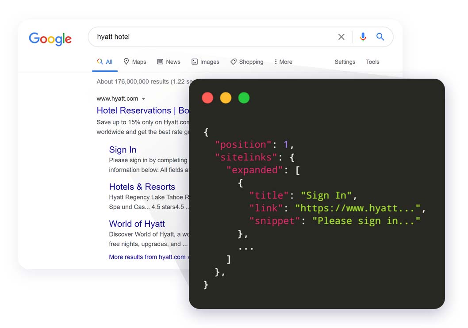Follow the World of Hyatt link
This screenshot has width=468, height=328.
click(137, 224)
